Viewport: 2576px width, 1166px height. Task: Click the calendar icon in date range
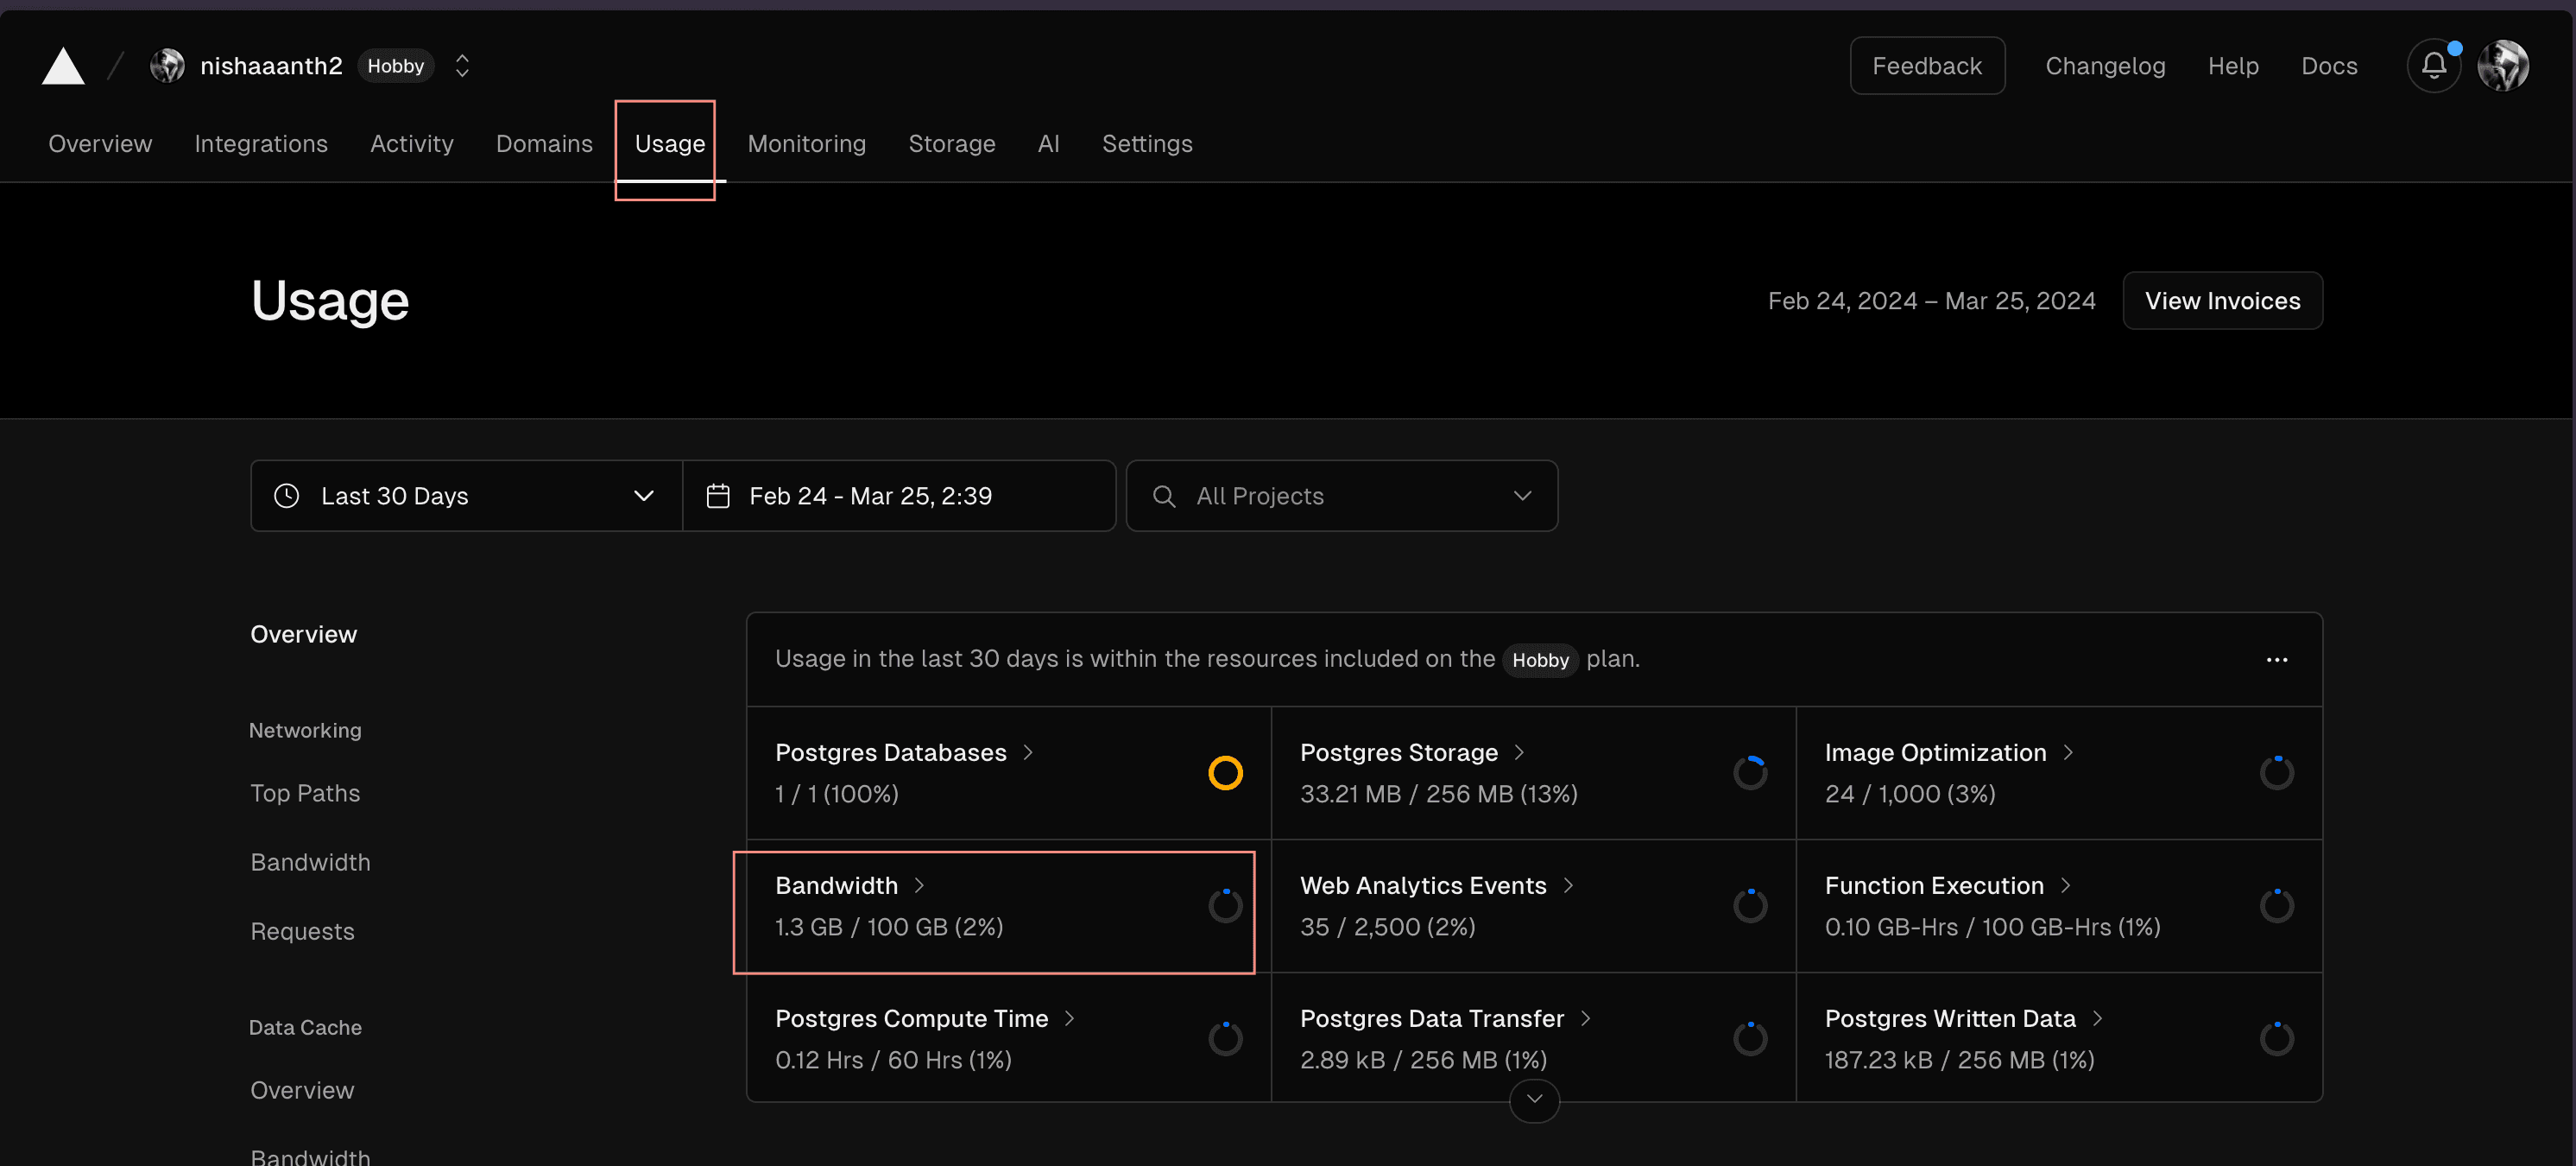(x=718, y=497)
